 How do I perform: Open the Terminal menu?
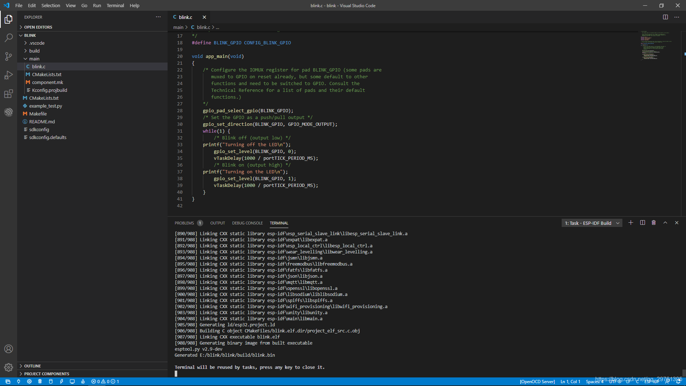[x=115, y=5]
